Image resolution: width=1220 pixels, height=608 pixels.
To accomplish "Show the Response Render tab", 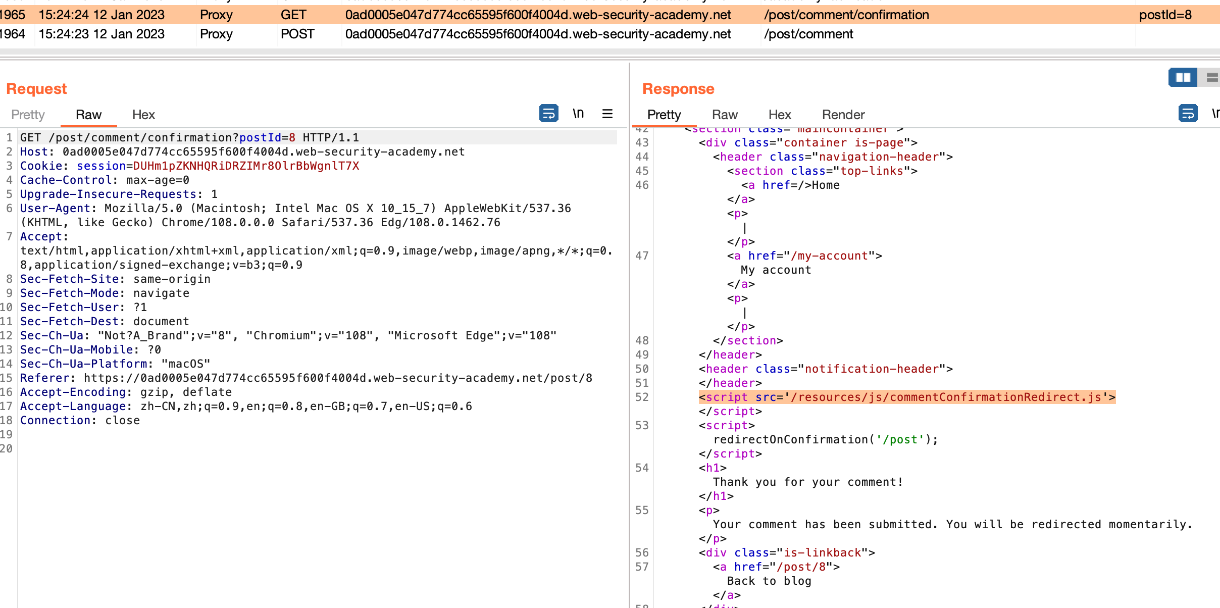I will coord(843,115).
